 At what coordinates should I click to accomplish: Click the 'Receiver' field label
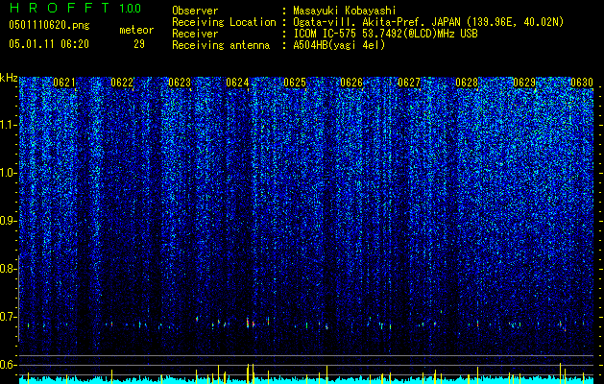click(195, 34)
